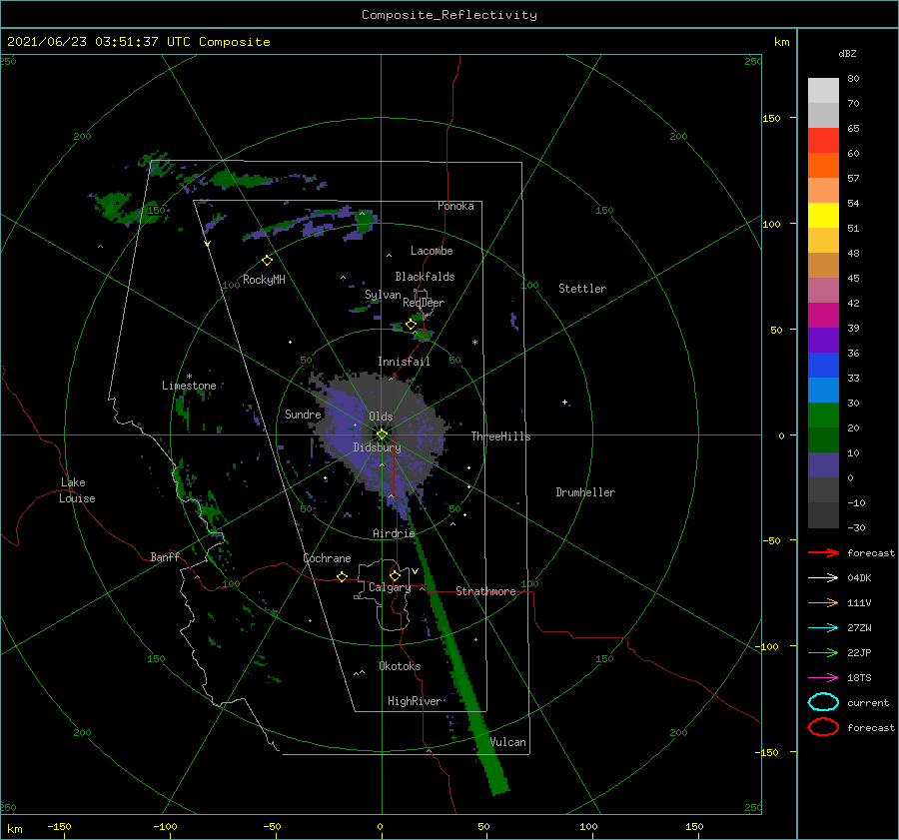The width and height of the screenshot is (899, 840).
Task: Click the Limestone label
Action: [189, 386]
